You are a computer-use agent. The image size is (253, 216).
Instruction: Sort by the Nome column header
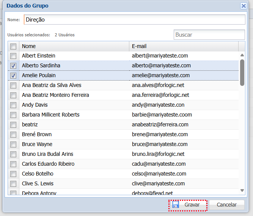tap(74, 46)
